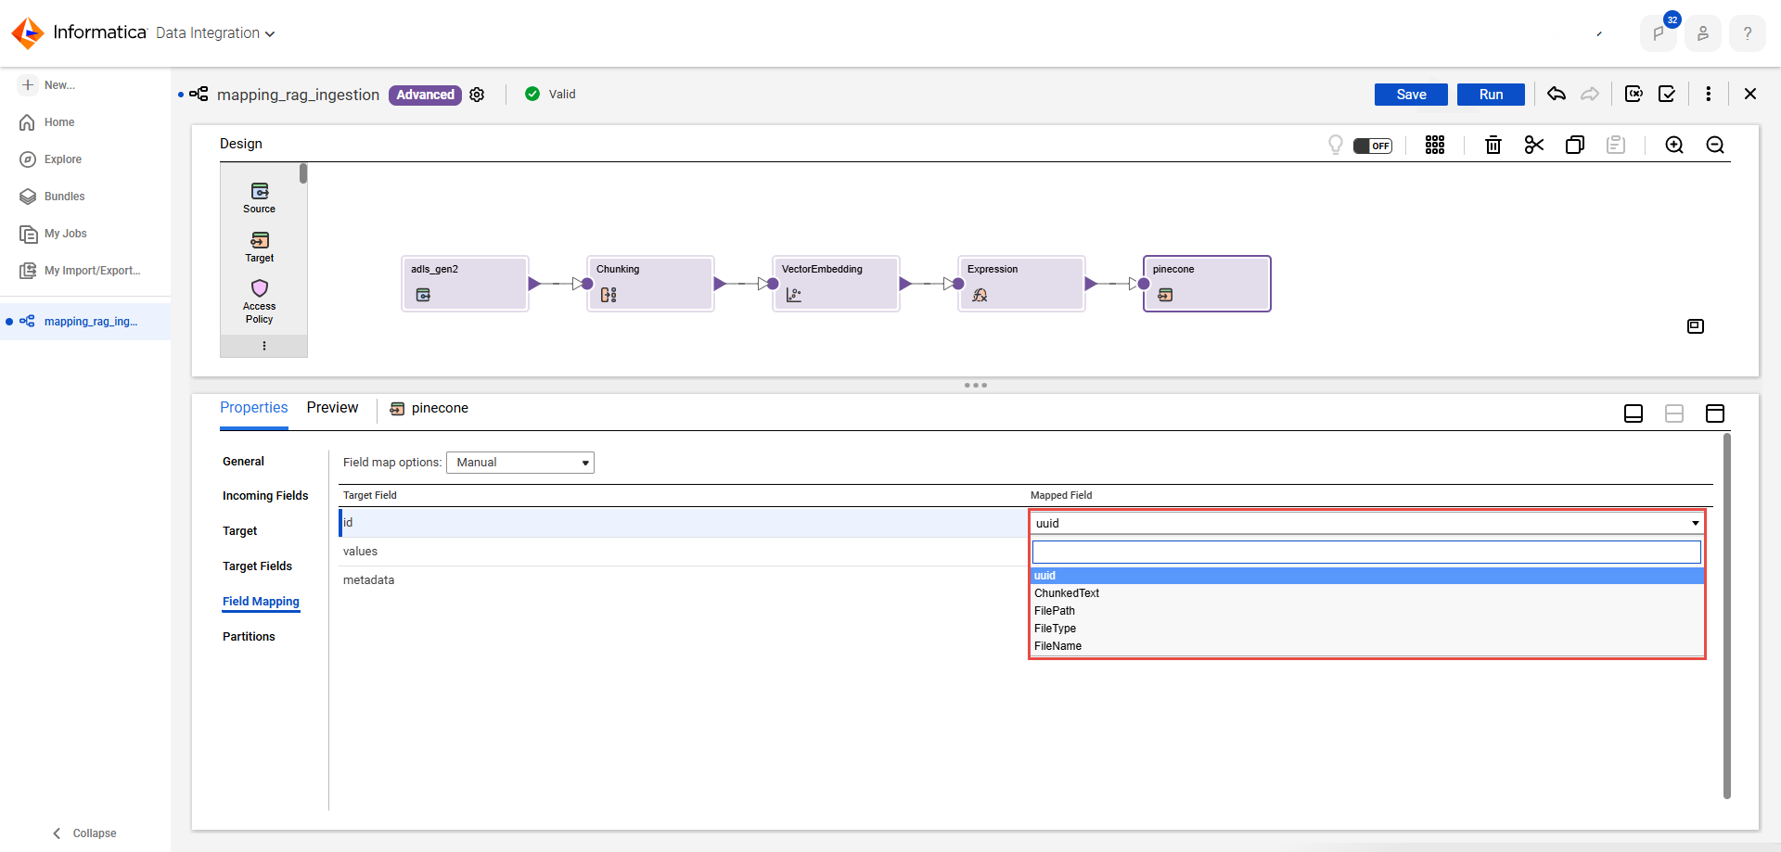Close the mapping with X button
This screenshot has height=852, width=1781.
tap(1750, 94)
